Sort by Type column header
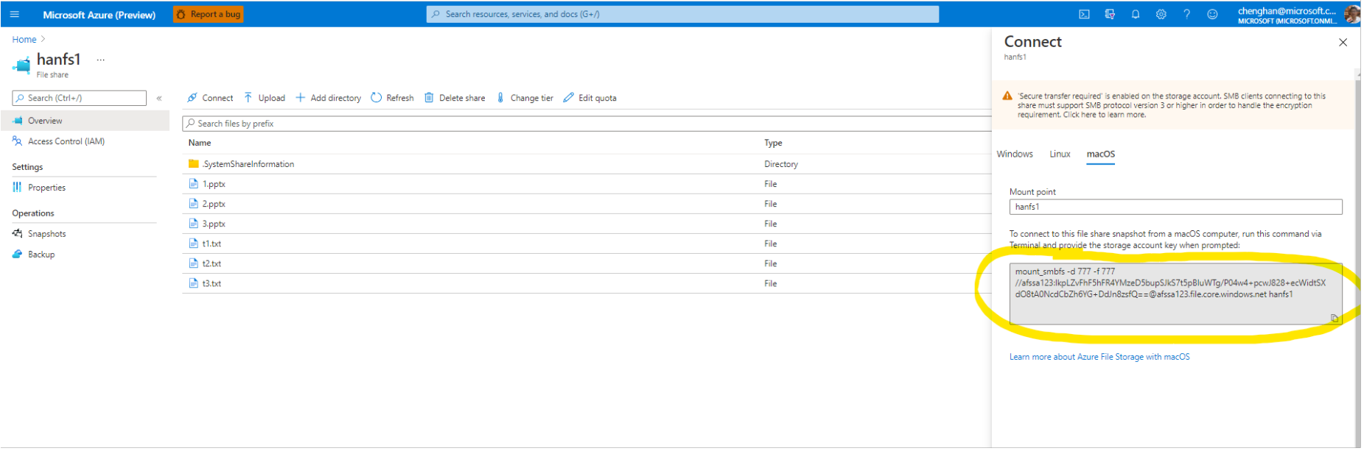 (x=773, y=143)
